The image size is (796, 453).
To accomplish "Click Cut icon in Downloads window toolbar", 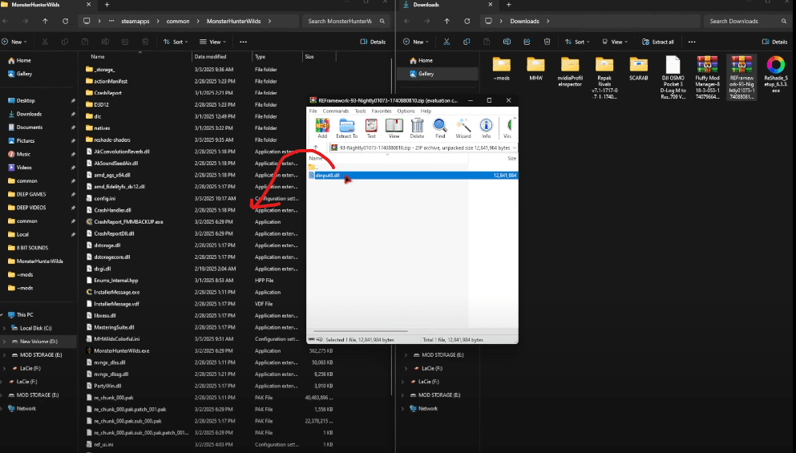I will (446, 42).
